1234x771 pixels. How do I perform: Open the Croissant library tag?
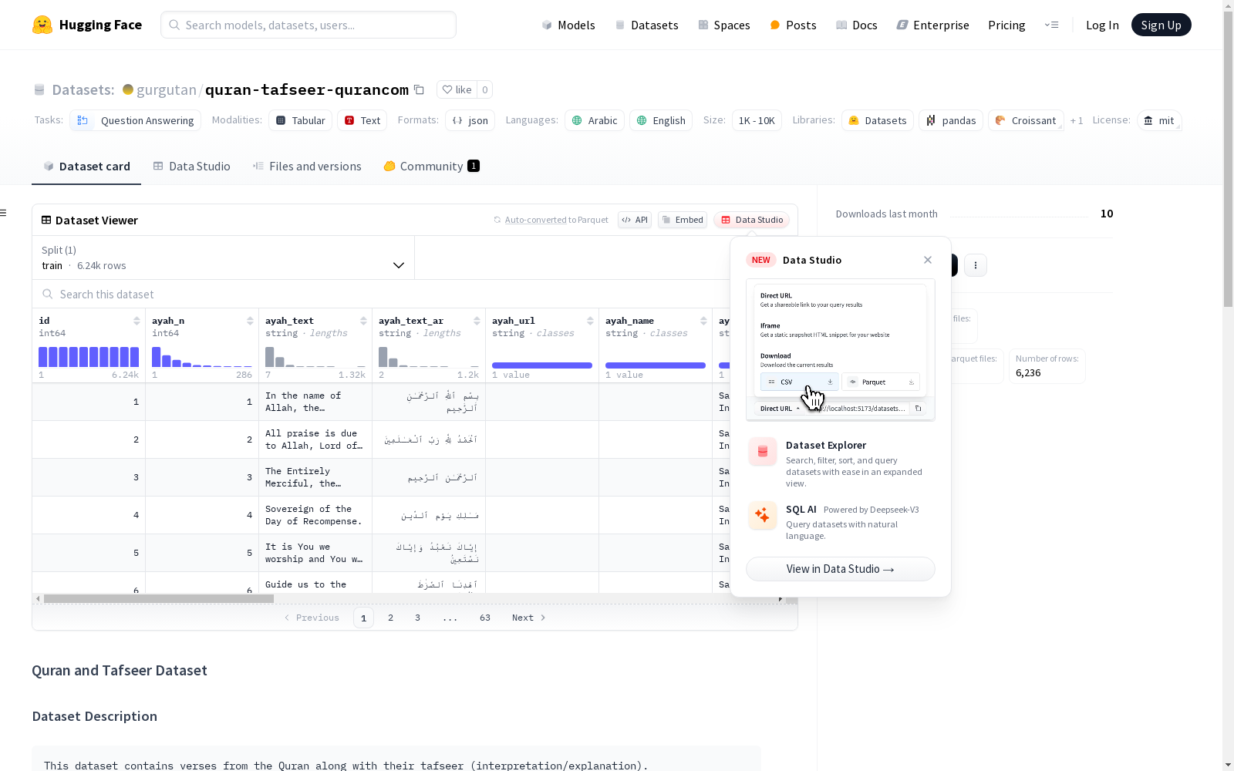click(x=1026, y=120)
